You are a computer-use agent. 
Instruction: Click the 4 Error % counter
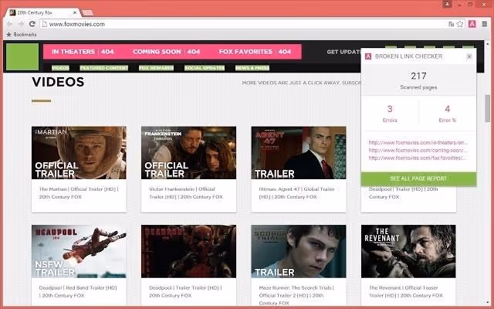[x=448, y=114]
